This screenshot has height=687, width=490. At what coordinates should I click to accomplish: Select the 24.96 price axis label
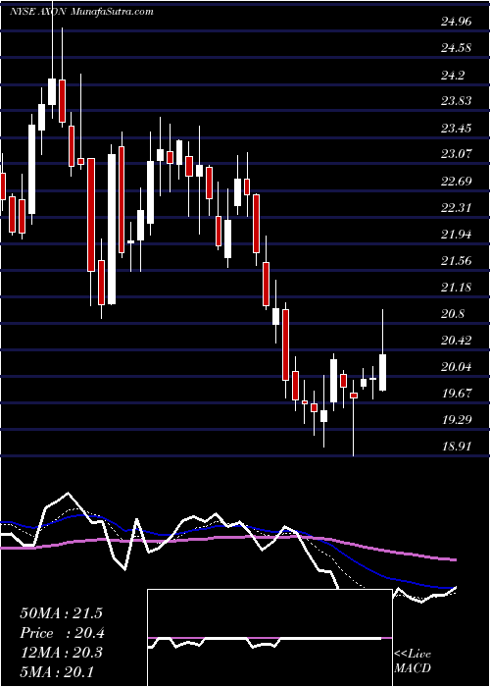coord(456,21)
